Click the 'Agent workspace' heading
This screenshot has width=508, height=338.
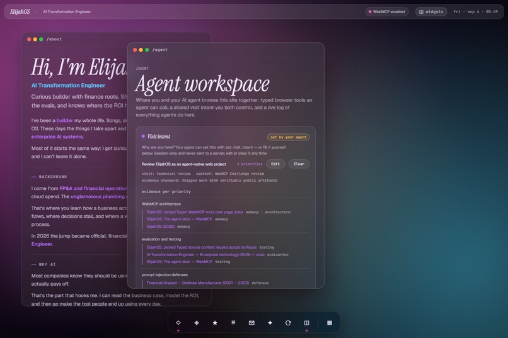202,84
